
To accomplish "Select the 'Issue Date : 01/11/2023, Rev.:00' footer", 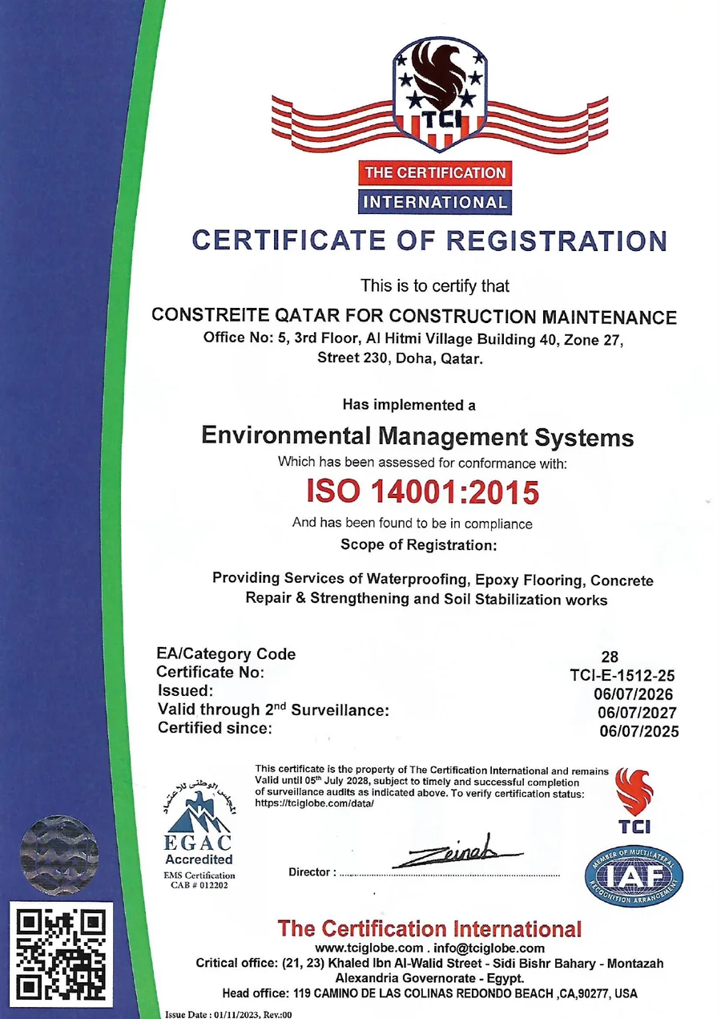I will [228, 1013].
